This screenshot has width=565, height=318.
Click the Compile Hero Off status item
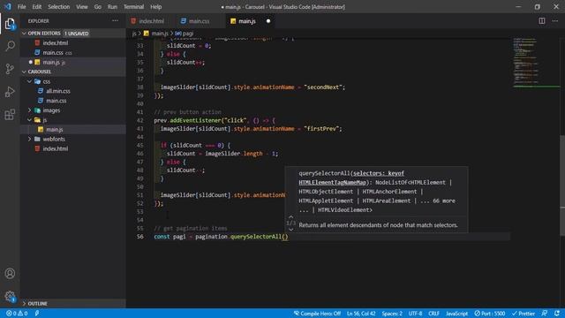point(317,314)
